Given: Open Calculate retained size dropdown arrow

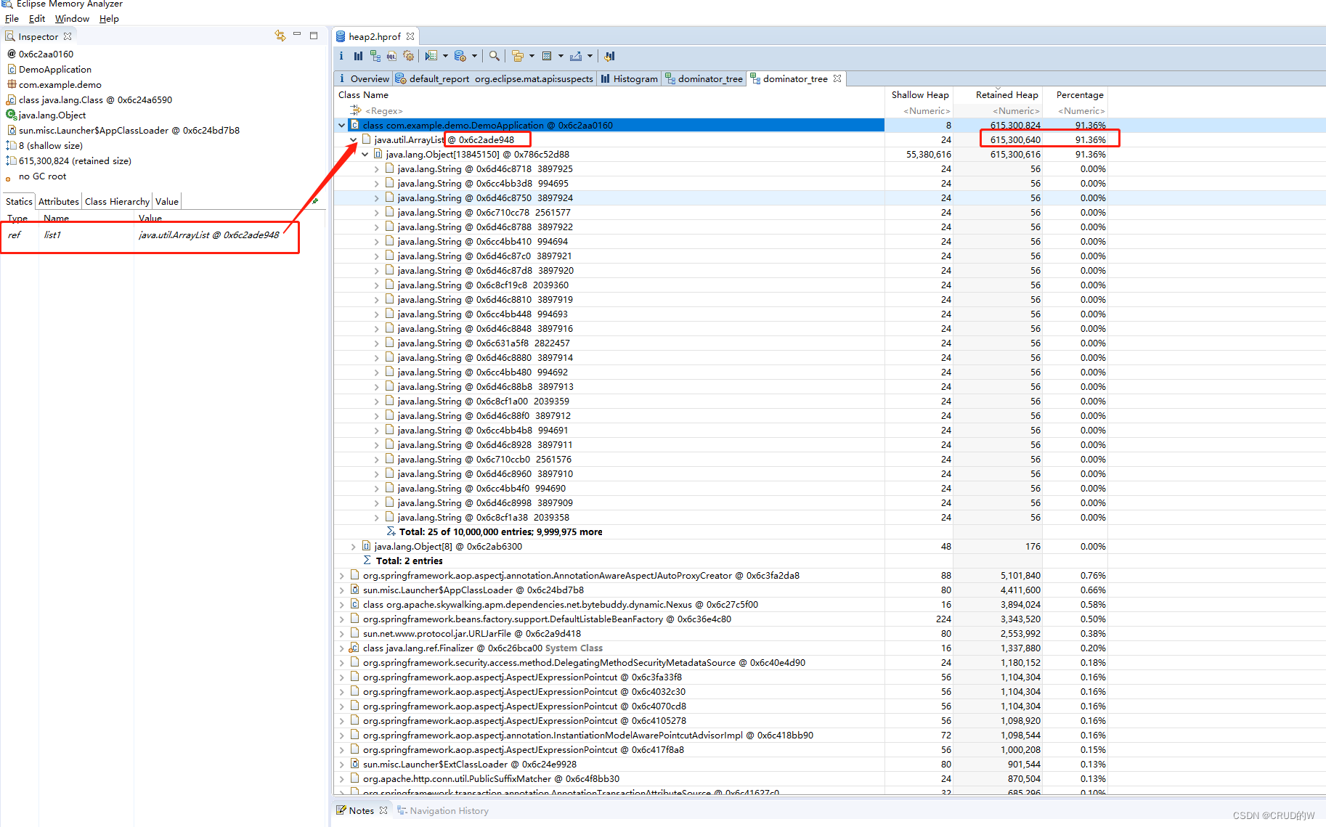Looking at the screenshot, I should pyautogui.click(x=561, y=56).
